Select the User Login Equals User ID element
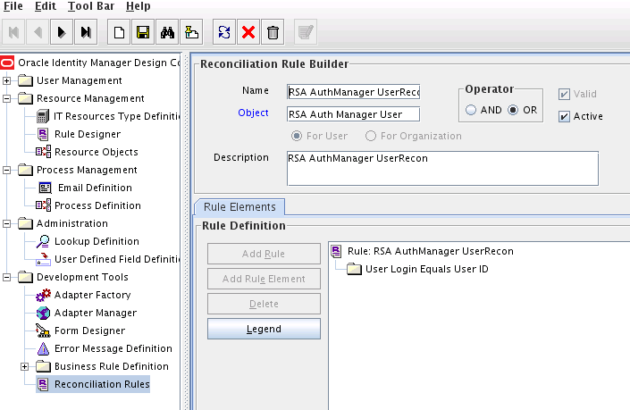 tap(426, 269)
